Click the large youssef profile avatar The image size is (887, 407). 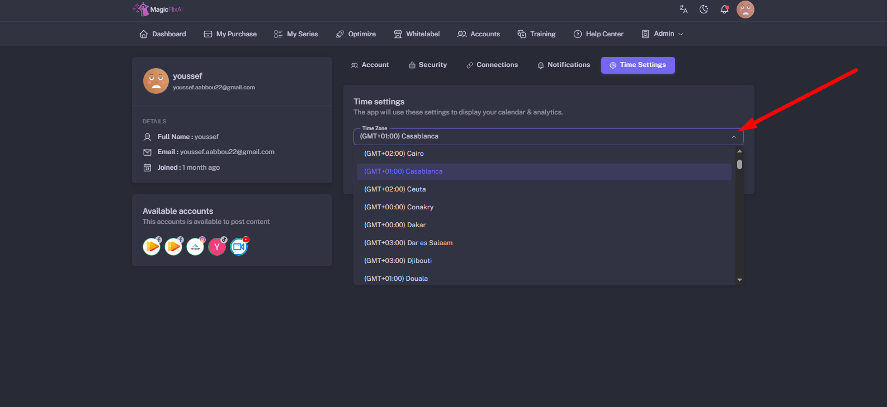coord(156,81)
